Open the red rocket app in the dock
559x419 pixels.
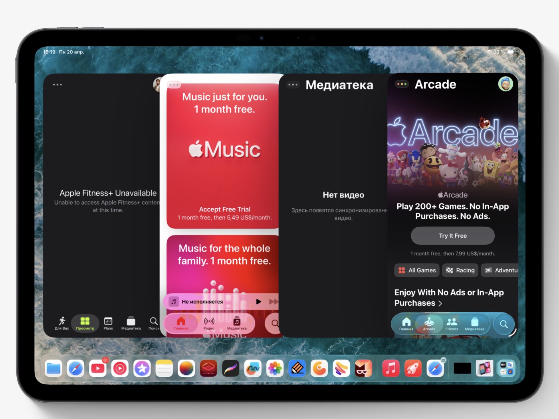pyautogui.click(x=413, y=368)
